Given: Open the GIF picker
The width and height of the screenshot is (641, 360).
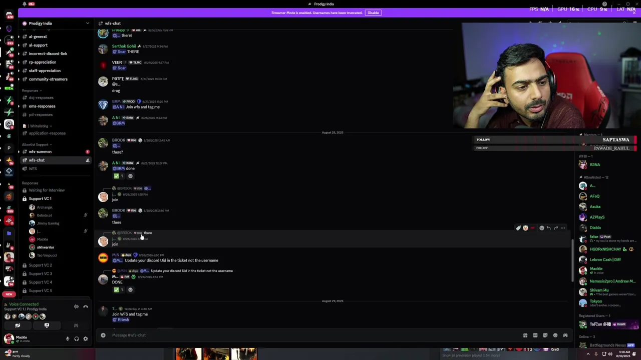Looking at the screenshot, I should [x=535, y=335].
